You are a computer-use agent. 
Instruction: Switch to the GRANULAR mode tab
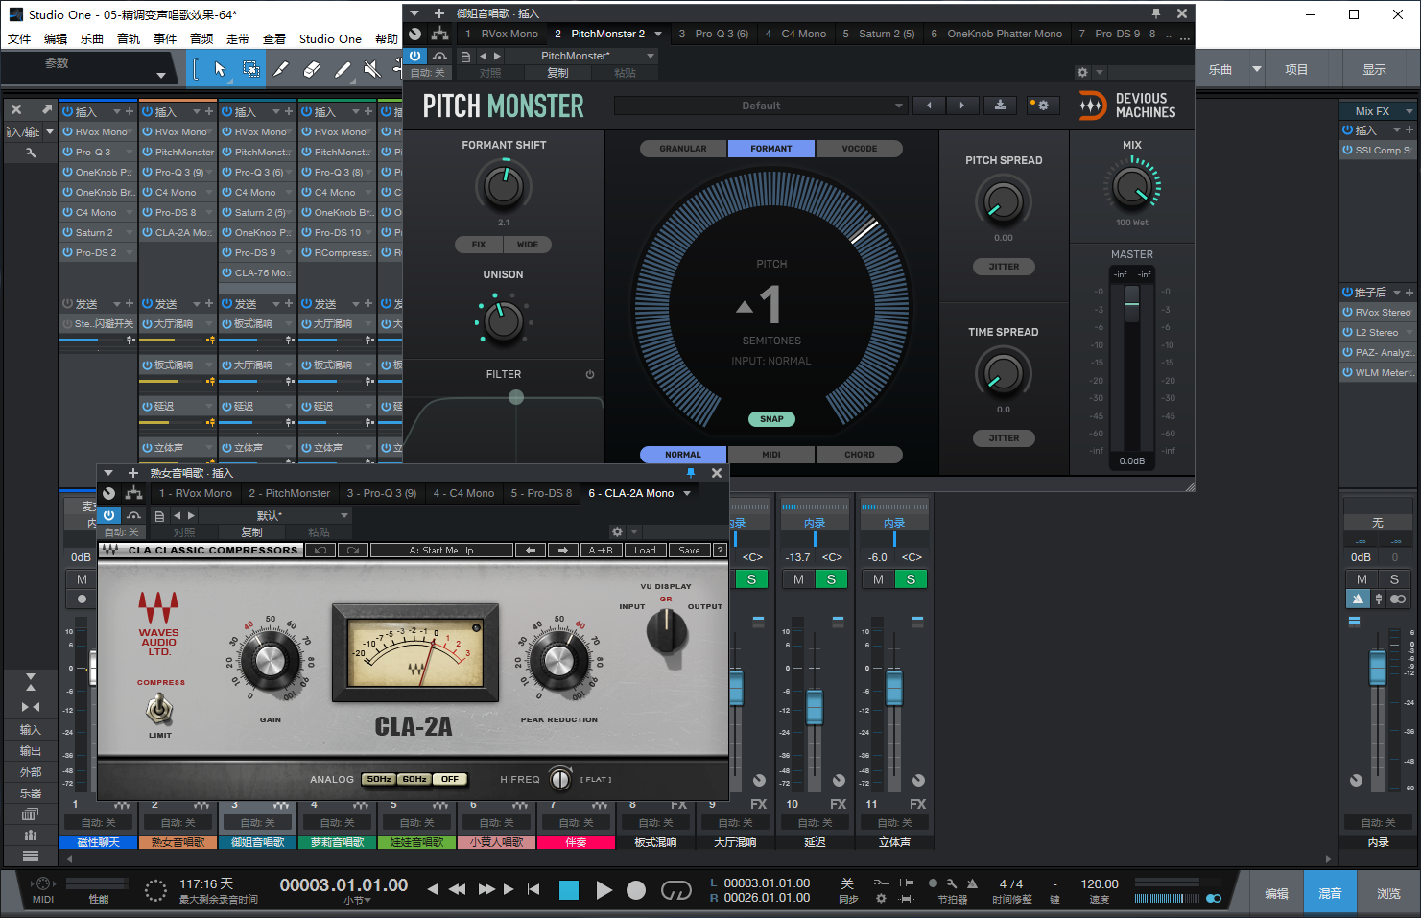click(682, 149)
